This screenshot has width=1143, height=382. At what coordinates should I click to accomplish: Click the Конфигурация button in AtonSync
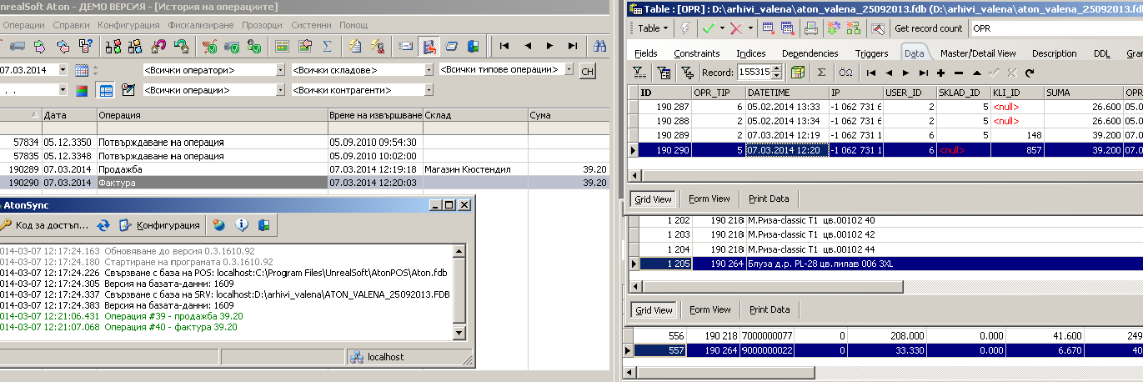click(161, 225)
